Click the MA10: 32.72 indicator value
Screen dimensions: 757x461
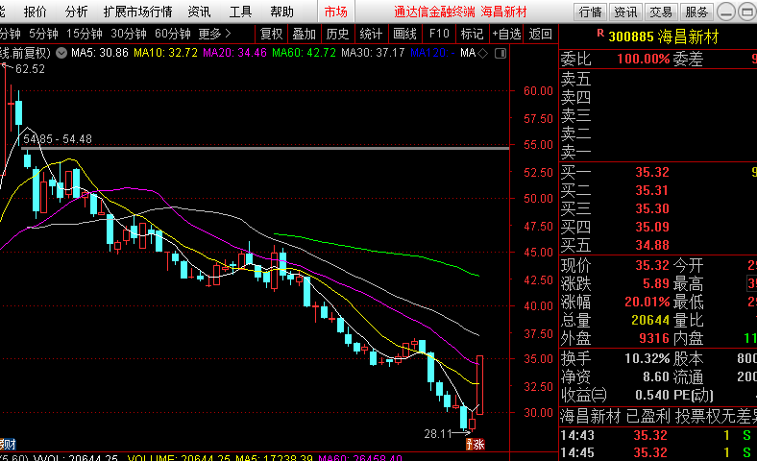click(x=165, y=53)
